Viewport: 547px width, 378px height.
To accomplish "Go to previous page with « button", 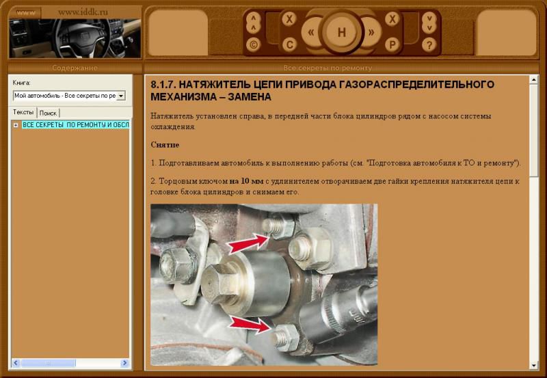I will click(x=312, y=32).
